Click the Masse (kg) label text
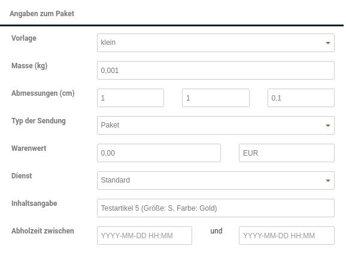Viewport: 346px width, 255px height. pos(29,66)
